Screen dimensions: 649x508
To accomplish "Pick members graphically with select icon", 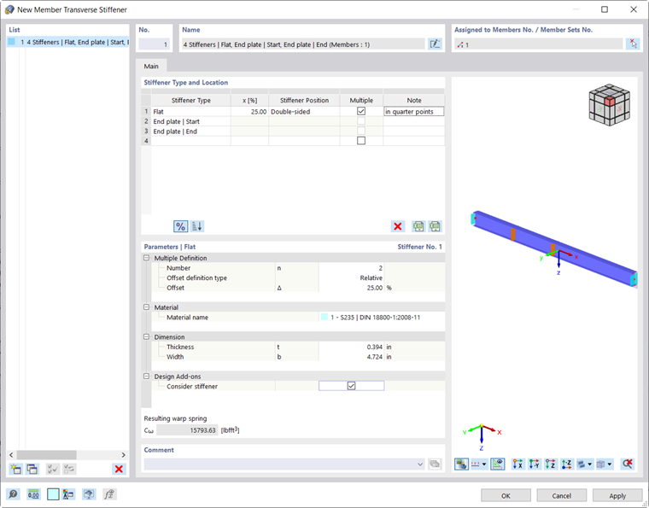I will coord(633,44).
